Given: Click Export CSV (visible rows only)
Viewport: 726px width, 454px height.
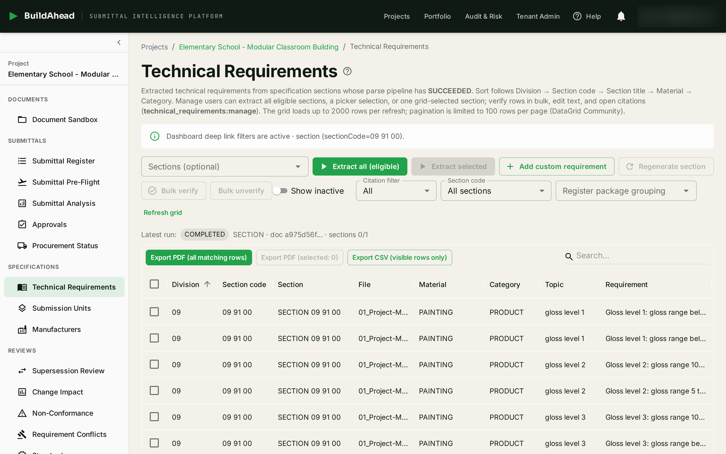Looking at the screenshot, I should click(x=400, y=257).
